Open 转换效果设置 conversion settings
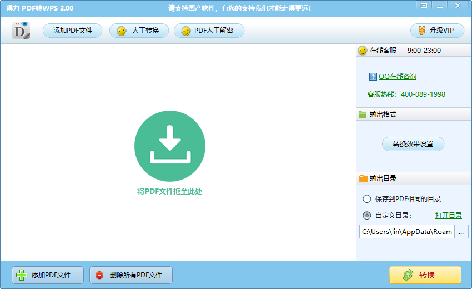The image size is (472, 289). click(x=413, y=144)
